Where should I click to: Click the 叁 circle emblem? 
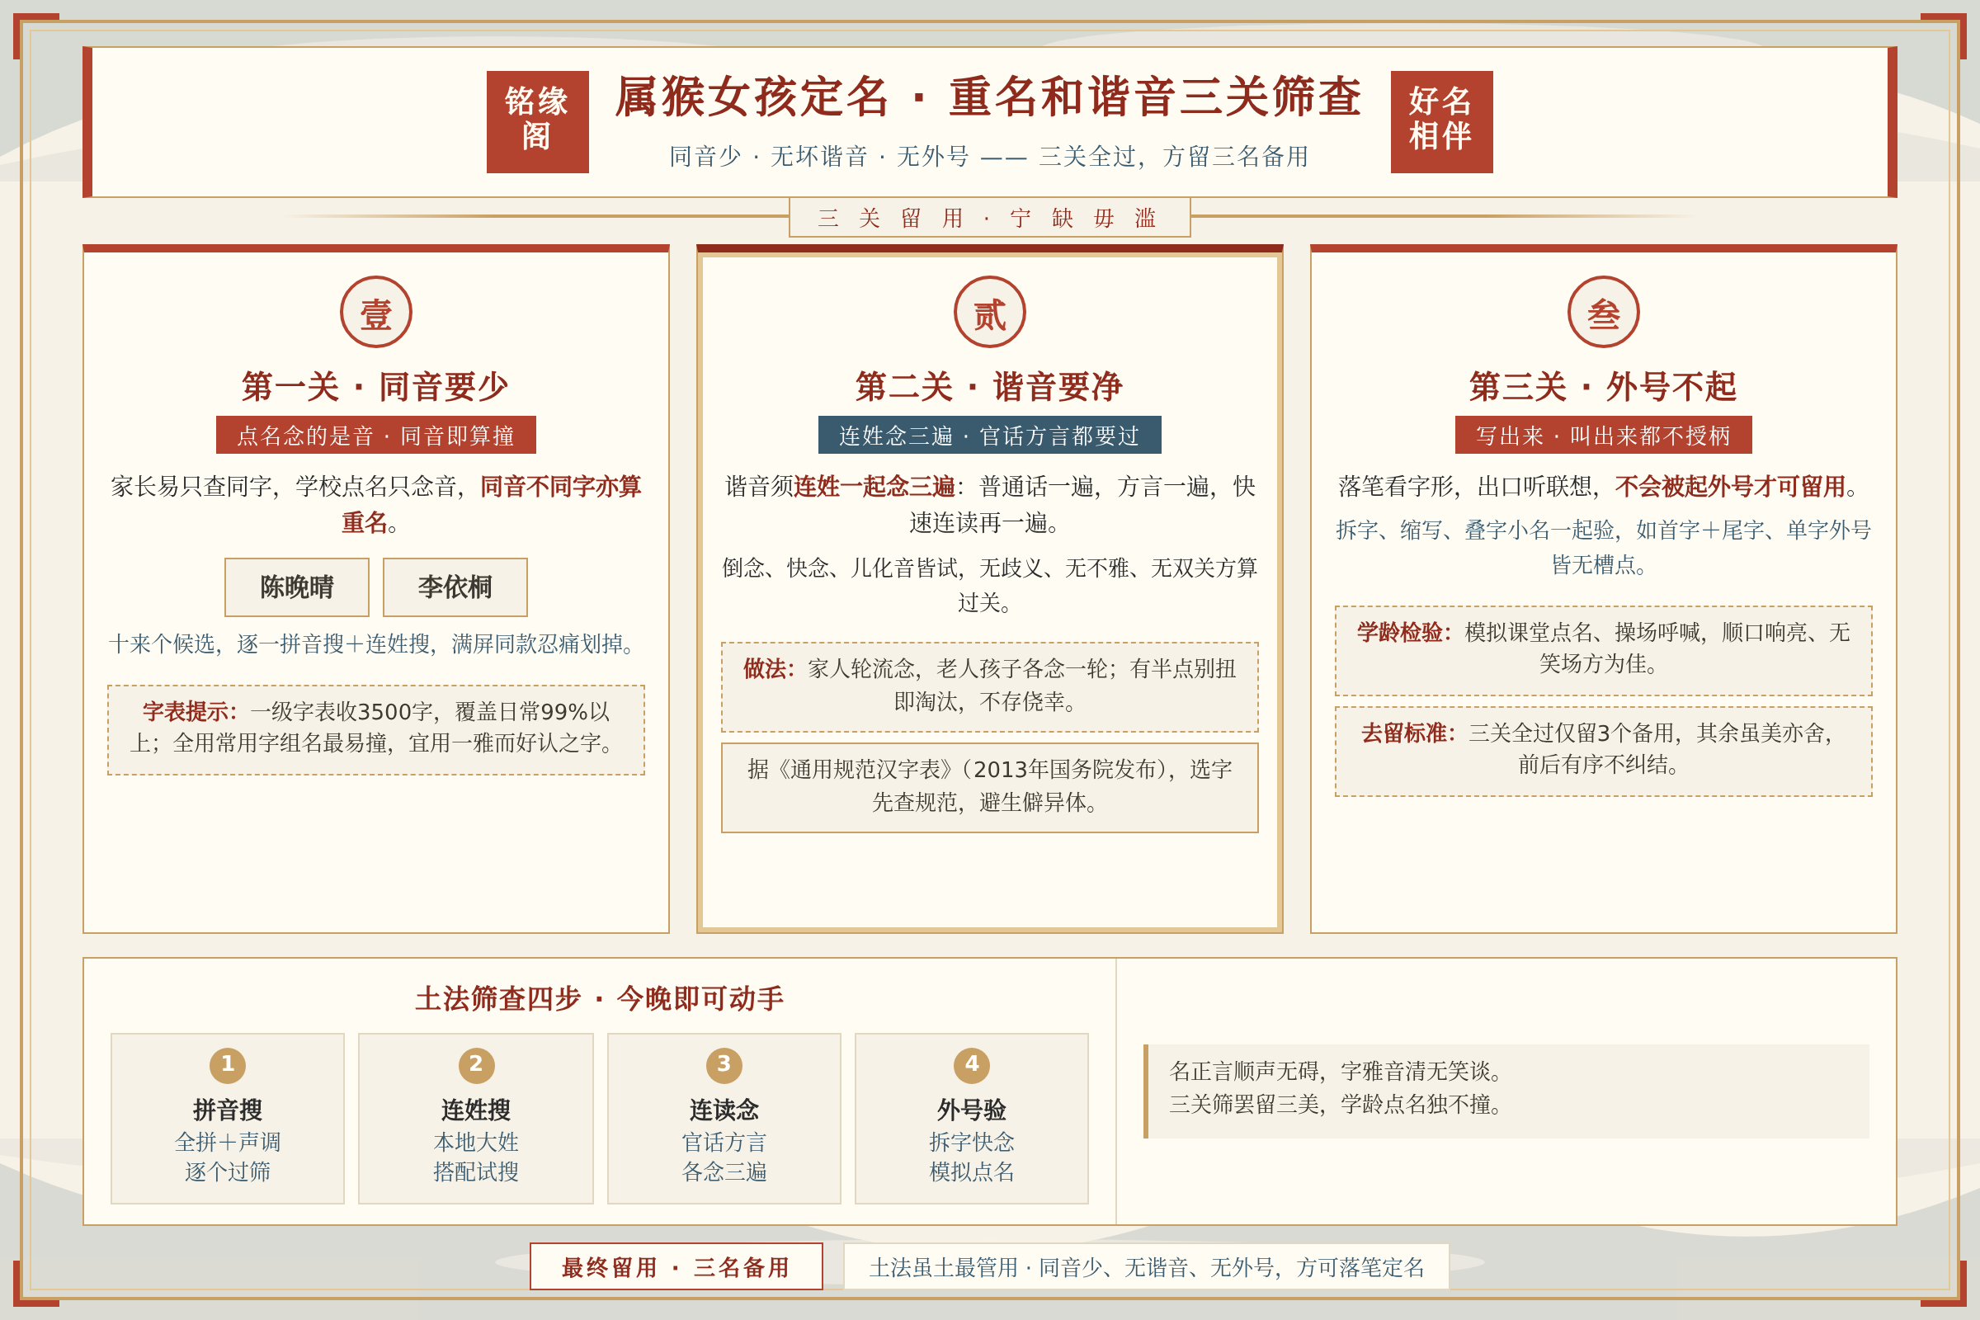pyautogui.click(x=1603, y=313)
